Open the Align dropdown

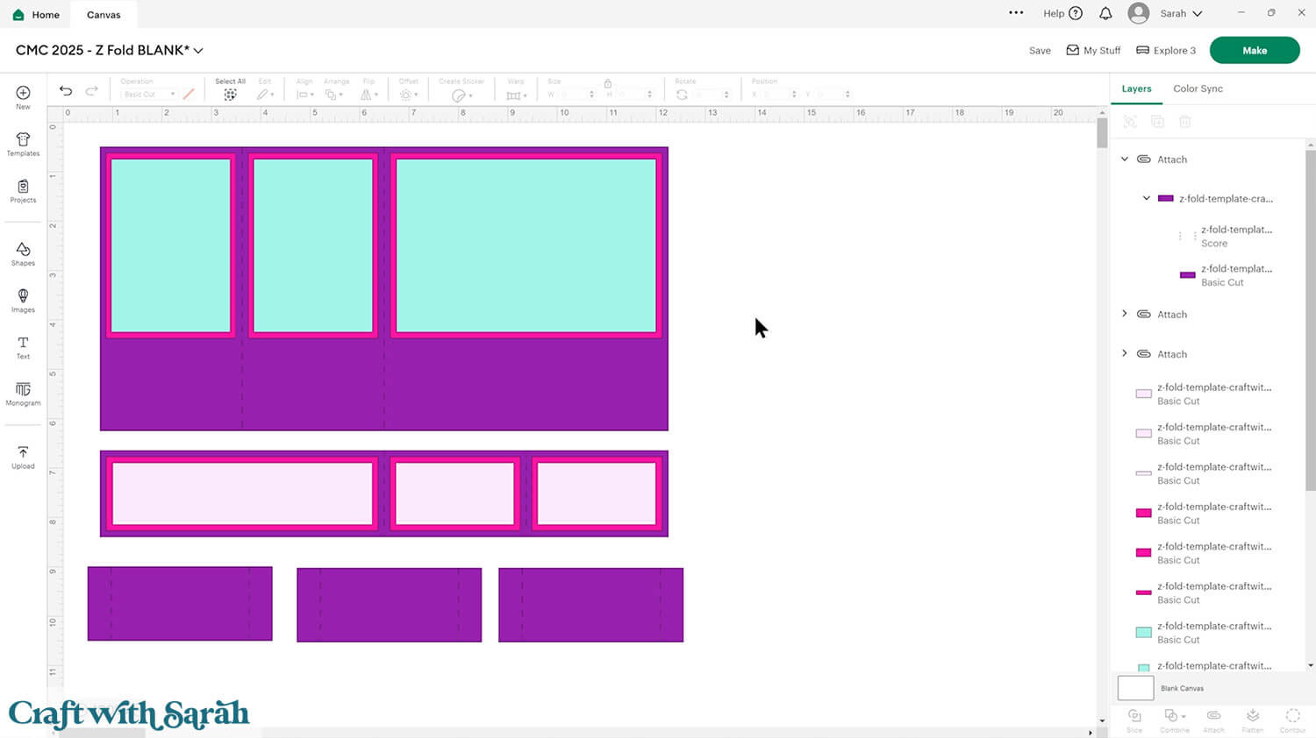304,95
